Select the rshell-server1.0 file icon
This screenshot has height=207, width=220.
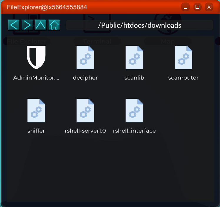coord(85,110)
